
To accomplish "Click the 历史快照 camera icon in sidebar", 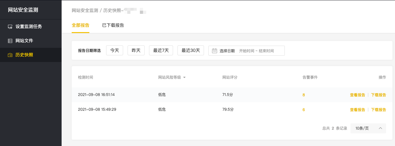I will (x=10, y=55).
